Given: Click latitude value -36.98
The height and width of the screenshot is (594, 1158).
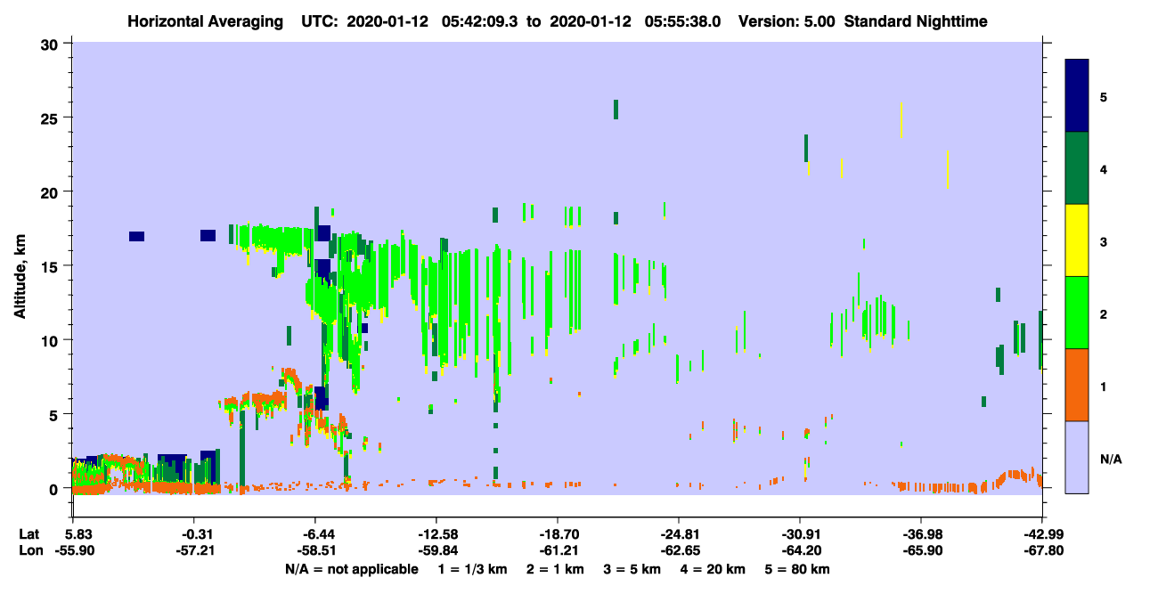Looking at the screenshot, I should [921, 534].
